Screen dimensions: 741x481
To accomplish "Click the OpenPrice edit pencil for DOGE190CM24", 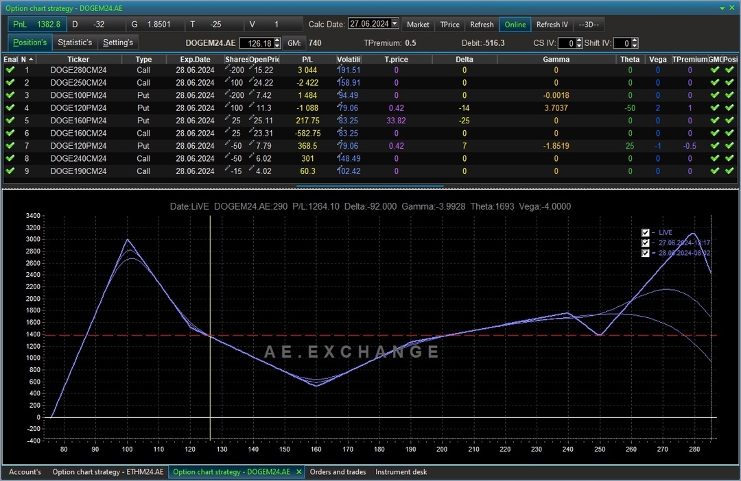I will (251, 169).
